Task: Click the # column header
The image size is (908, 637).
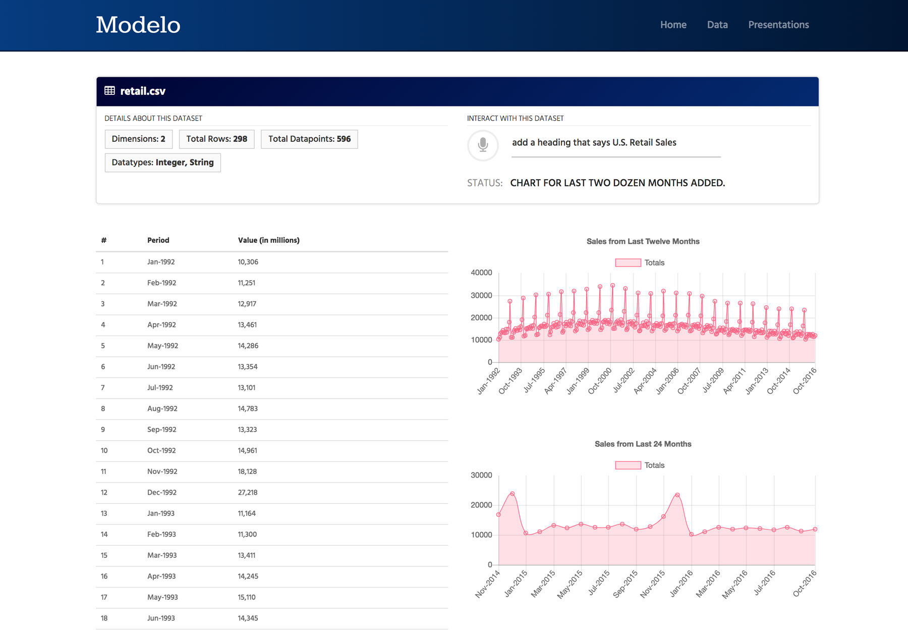Action: pyautogui.click(x=103, y=240)
